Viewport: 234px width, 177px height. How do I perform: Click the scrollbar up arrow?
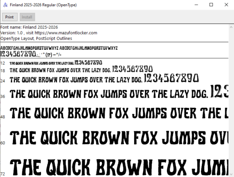point(231,27)
